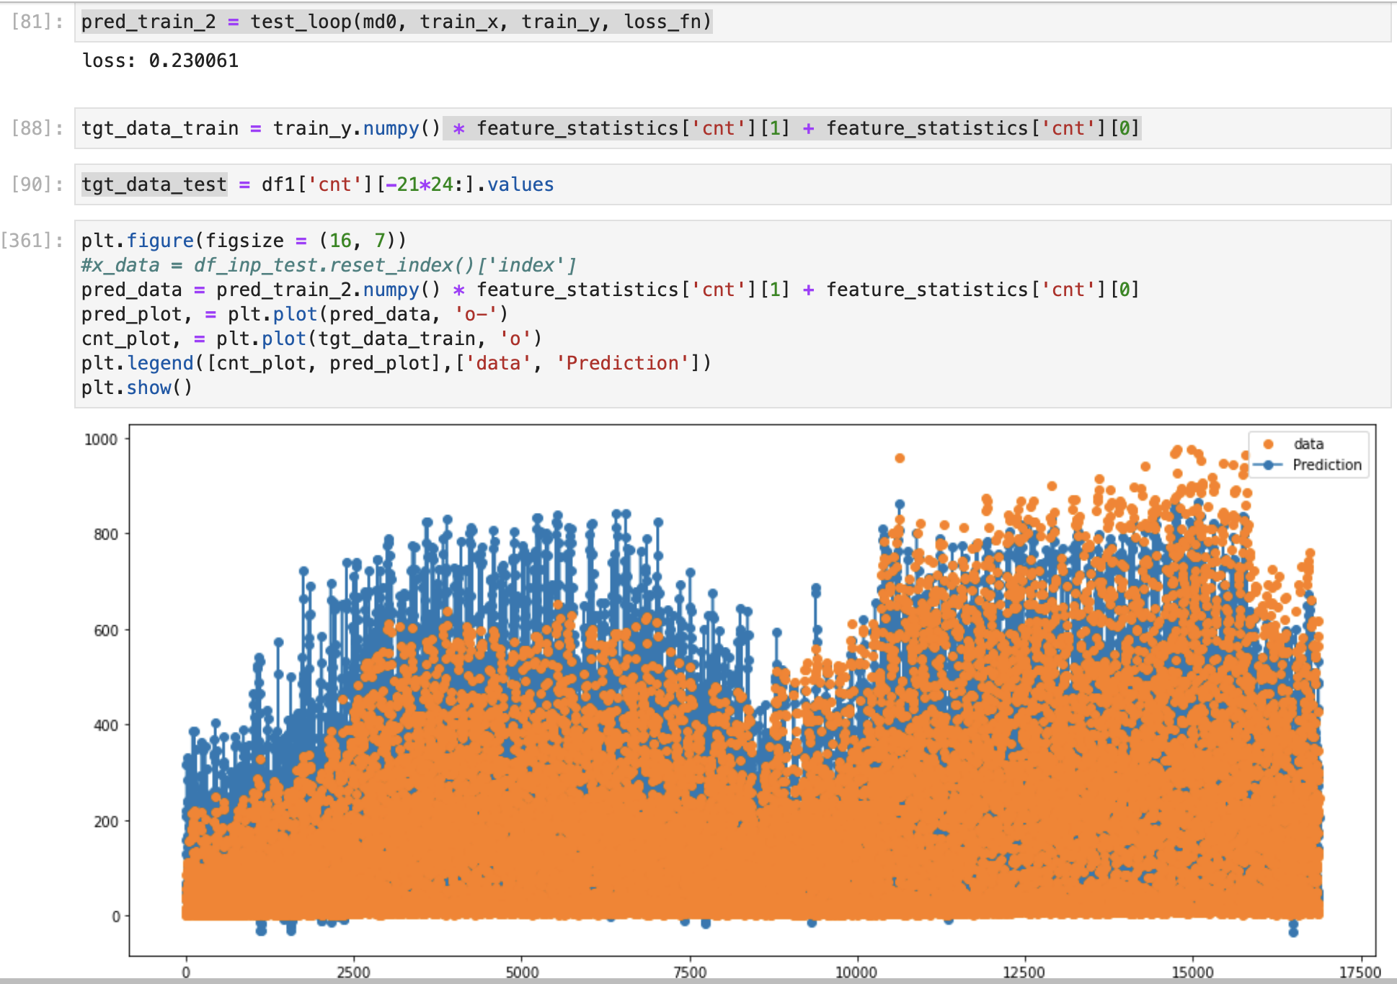Click code cell 81 with pred_train_2
Viewport: 1397px width, 984px height.
click(732, 22)
